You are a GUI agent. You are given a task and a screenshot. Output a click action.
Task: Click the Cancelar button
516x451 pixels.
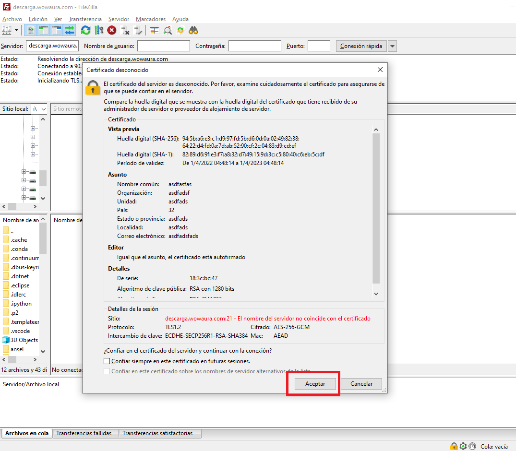[361, 383]
